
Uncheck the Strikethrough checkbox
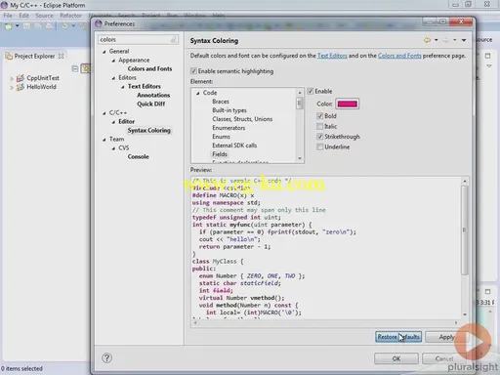(x=319, y=137)
